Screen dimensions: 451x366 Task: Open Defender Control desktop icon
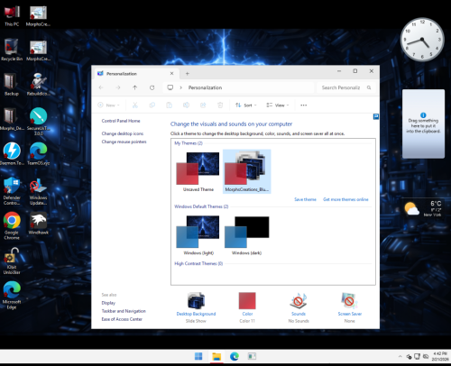12,191
